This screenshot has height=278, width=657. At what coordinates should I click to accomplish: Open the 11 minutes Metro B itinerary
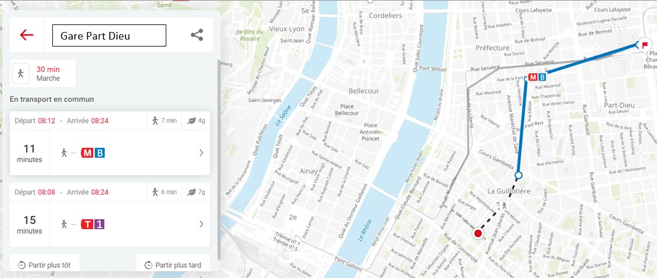pyautogui.click(x=110, y=152)
